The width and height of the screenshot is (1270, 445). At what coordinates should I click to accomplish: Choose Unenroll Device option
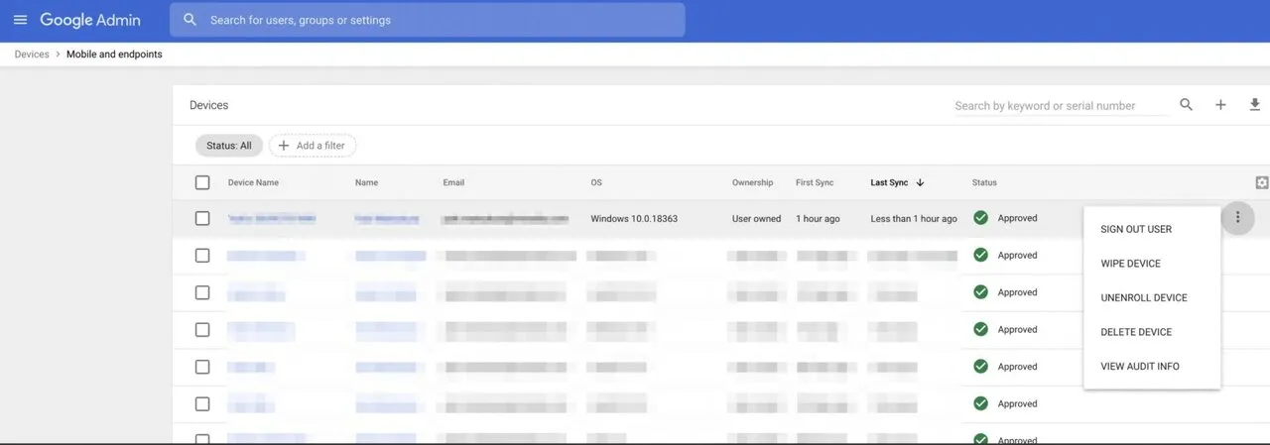click(x=1143, y=297)
